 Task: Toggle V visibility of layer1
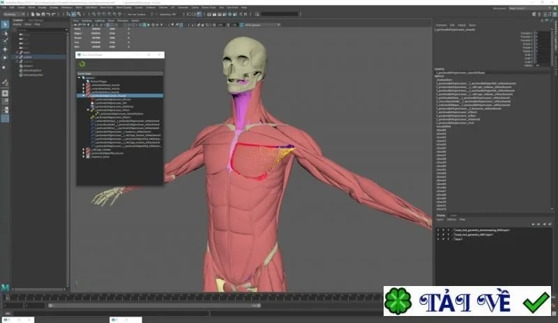pyautogui.click(x=438, y=239)
